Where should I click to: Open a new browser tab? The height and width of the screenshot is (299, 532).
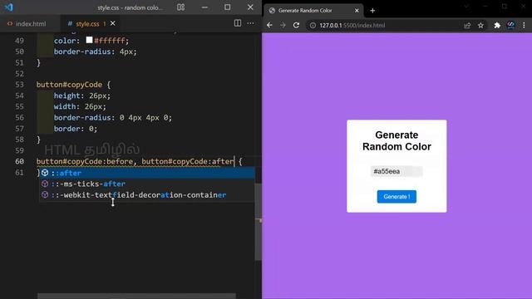pyautogui.click(x=372, y=11)
